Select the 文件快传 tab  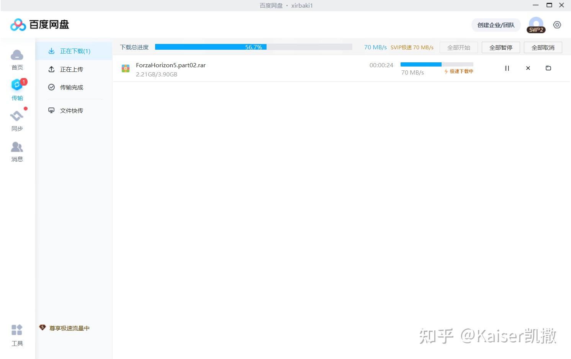click(x=74, y=110)
